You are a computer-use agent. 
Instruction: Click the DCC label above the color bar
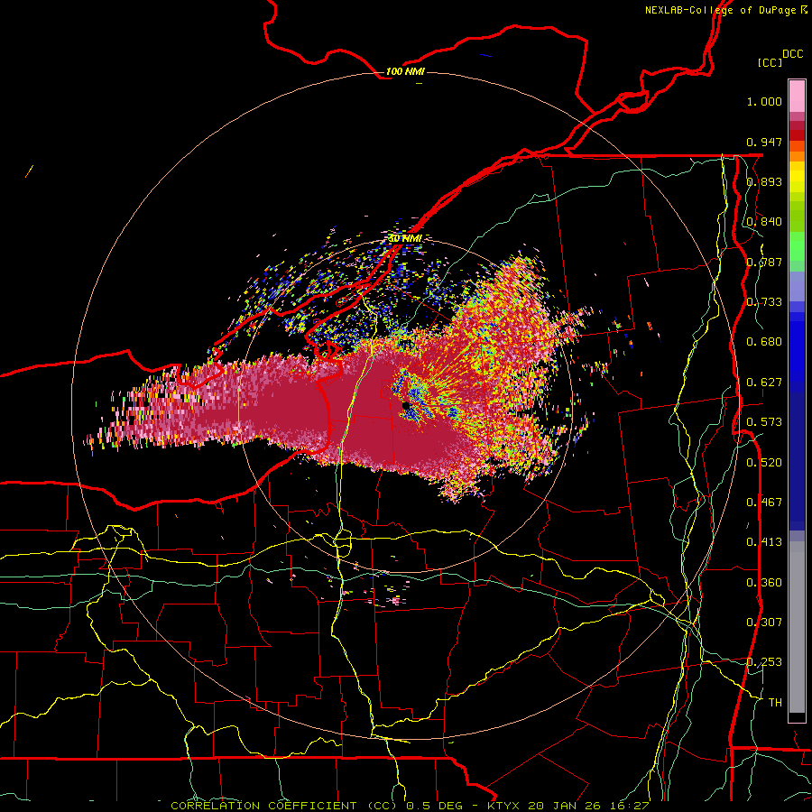(x=793, y=53)
